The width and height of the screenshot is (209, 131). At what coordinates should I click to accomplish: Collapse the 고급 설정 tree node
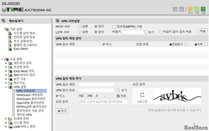(2, 59)
